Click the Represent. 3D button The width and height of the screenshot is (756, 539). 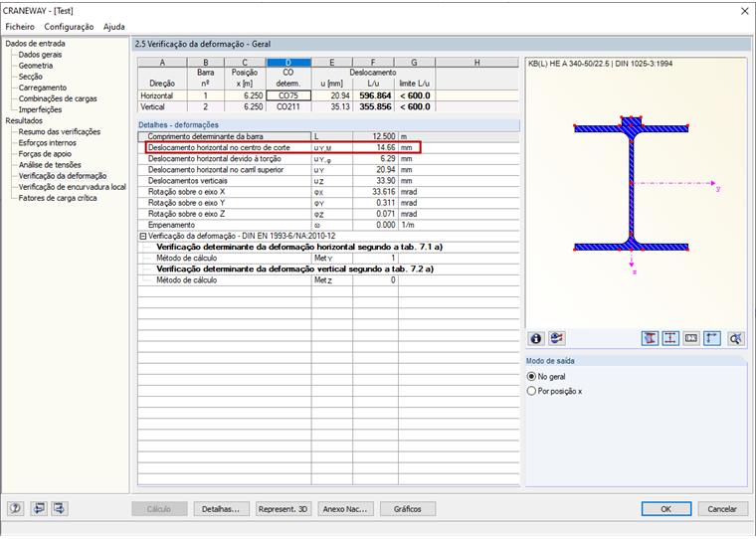click(x=283, y=508)
